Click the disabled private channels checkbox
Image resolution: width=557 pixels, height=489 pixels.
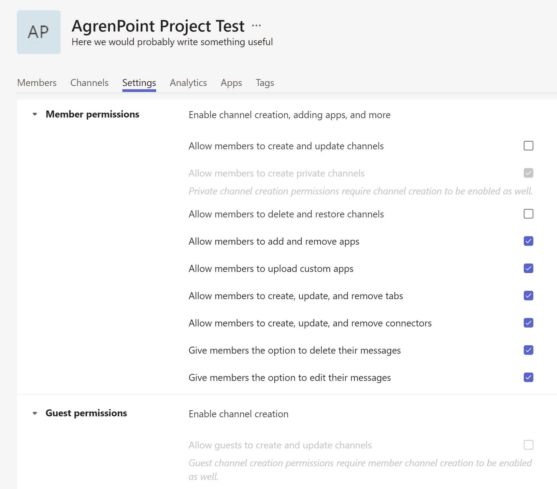coord(528,173)
